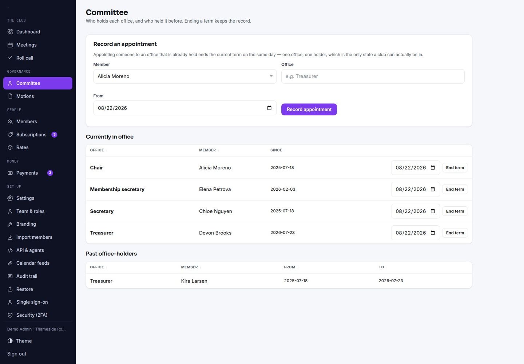End term for Membership secretary Elena Petrova
This screenshot has height=364, width=524.
[455, 189]
